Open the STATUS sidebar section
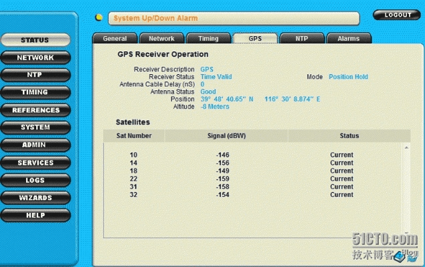Screen dimensions: 425x267 click(x=35, y=40)
